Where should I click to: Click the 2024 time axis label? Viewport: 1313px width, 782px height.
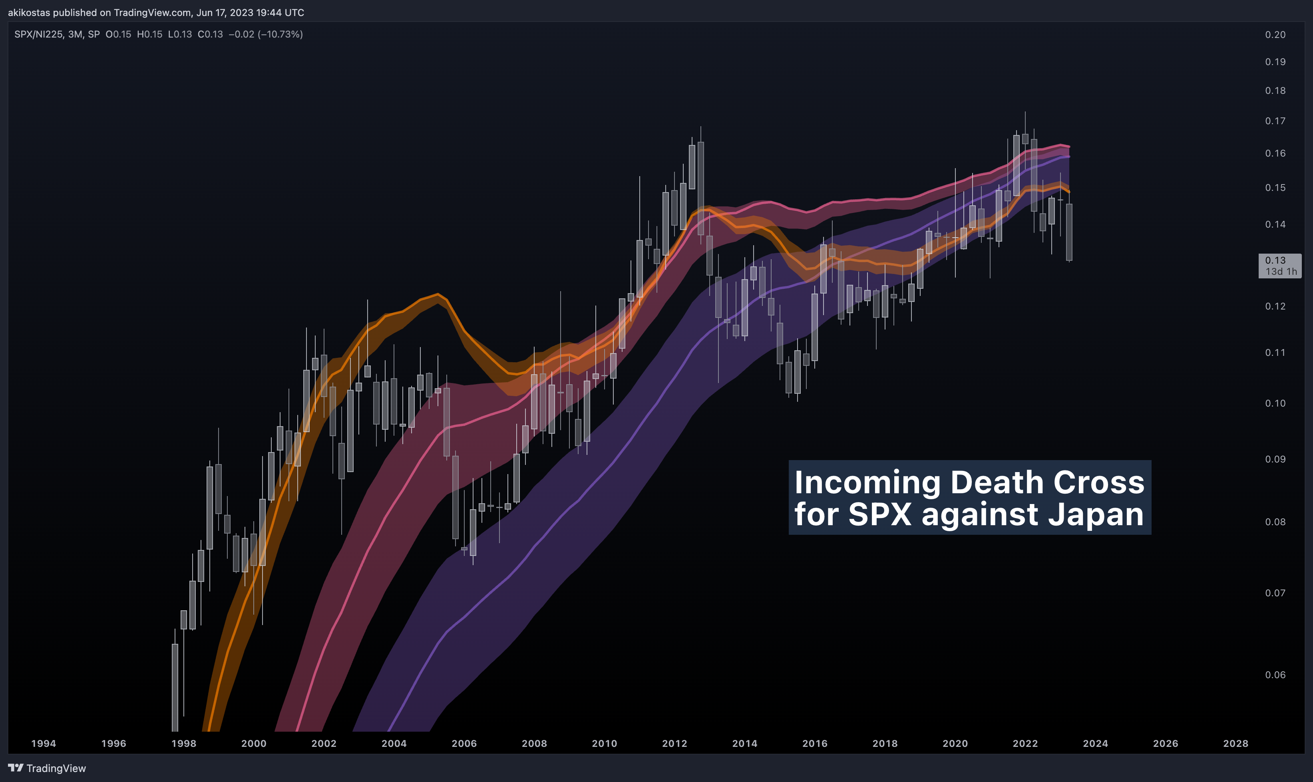[1095, 744]
